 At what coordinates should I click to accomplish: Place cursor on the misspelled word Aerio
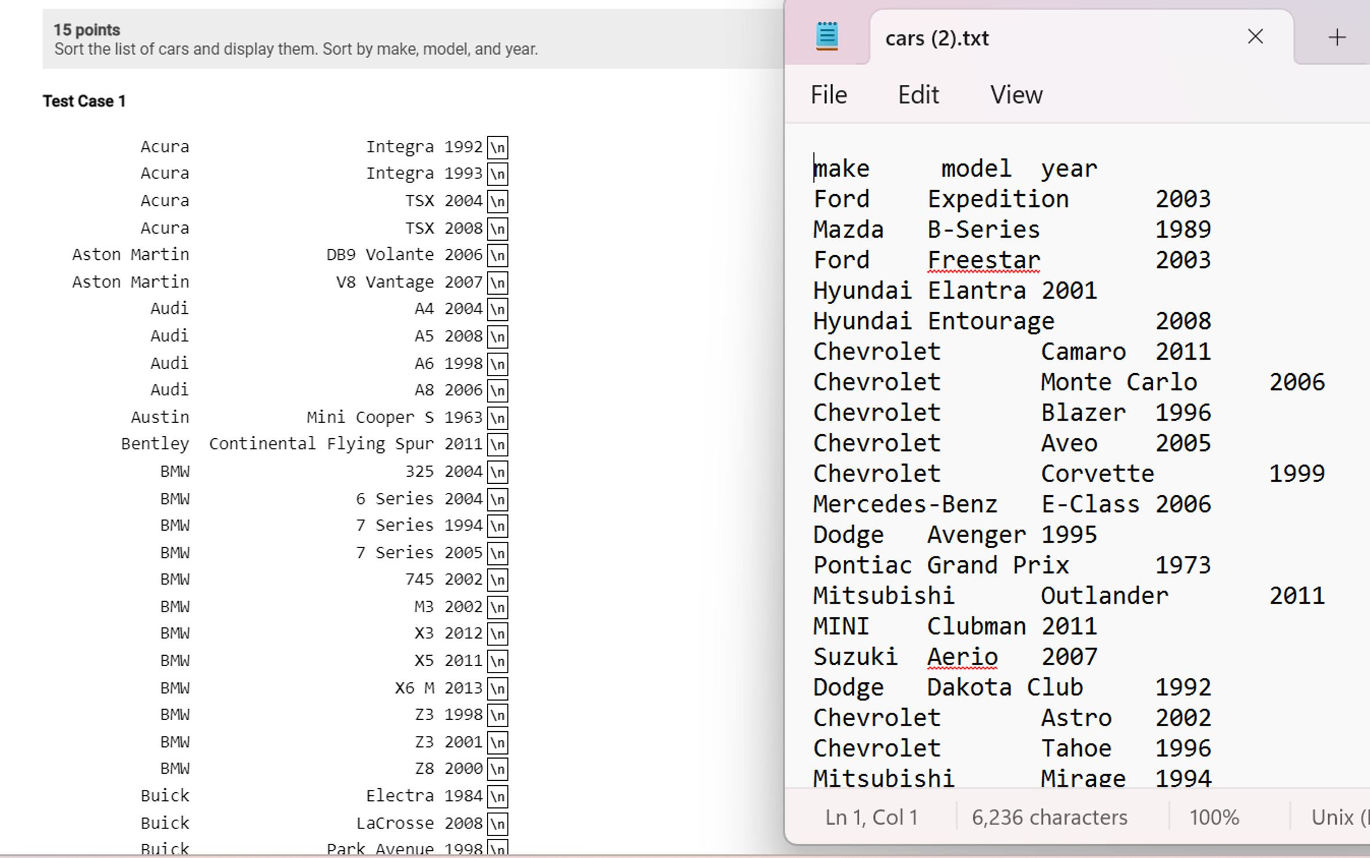(961, 656)
